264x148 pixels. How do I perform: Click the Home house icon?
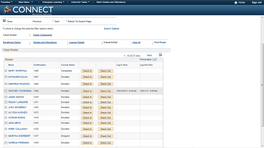(x=236, y=2)
